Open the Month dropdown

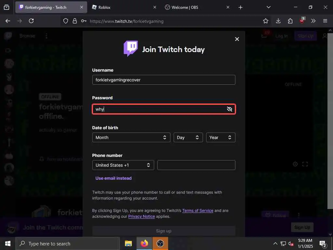(131, 137)
